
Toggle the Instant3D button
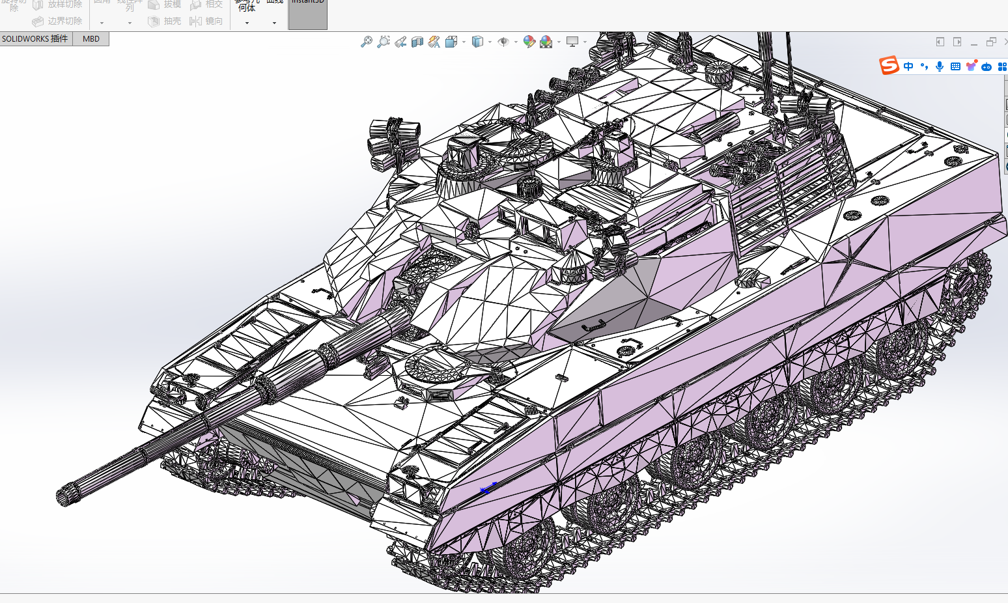307,14
